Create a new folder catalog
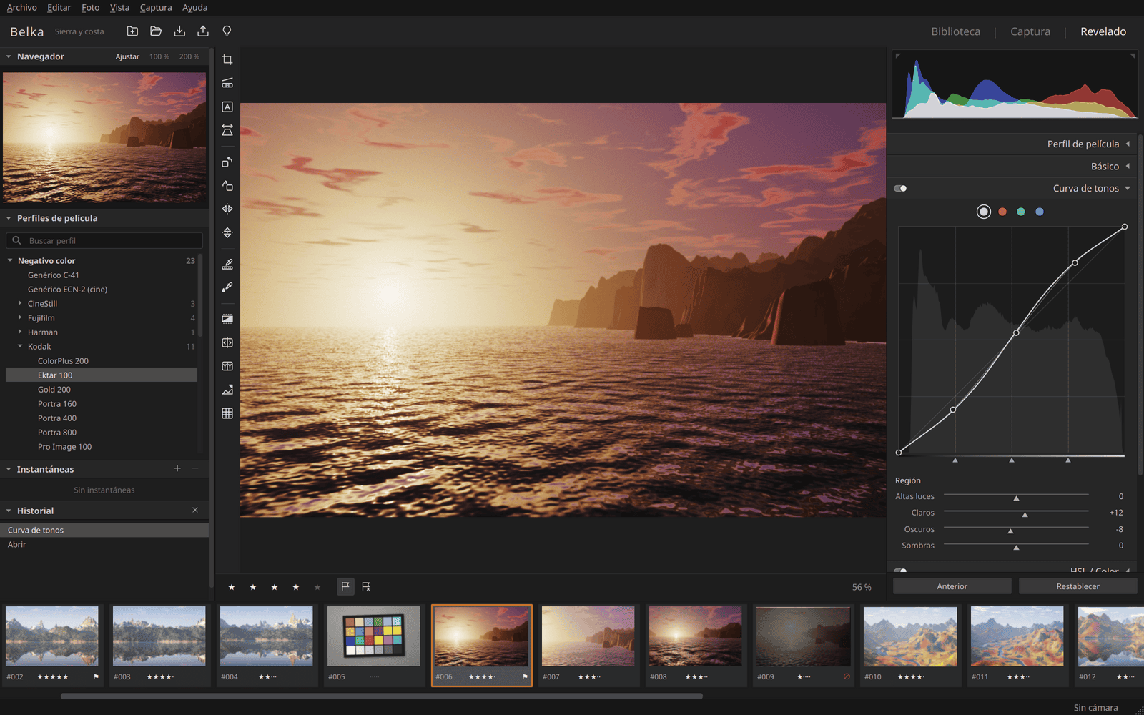Screen dimensions: 1144x715 coord(132,31)
